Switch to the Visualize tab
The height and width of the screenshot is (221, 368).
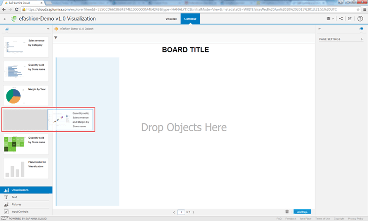click(x=171, y=19)
